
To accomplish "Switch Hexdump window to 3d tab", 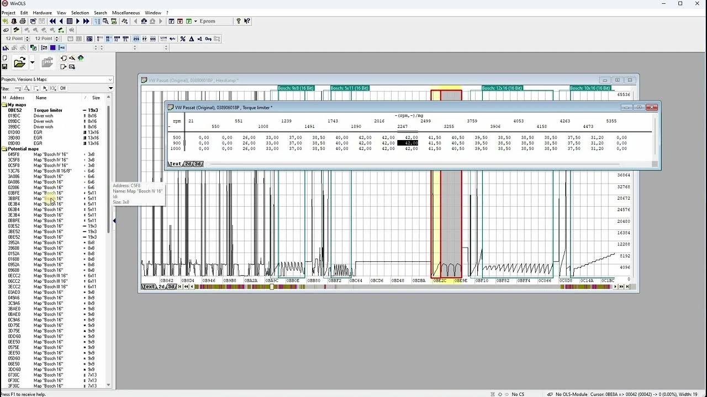I will pos(171,287).
